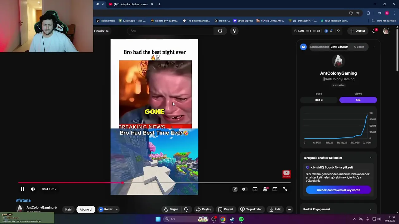Image resolution: width=399 pixels, height=224 pixels.
Task: Open a new browser tab with plus
Action: [160, 4]
